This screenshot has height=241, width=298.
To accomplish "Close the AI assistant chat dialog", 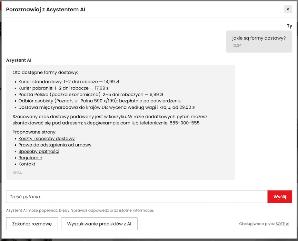I will click(288, 9).
